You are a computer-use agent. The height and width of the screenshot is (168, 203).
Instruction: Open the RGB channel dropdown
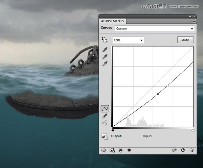[128, 40]
